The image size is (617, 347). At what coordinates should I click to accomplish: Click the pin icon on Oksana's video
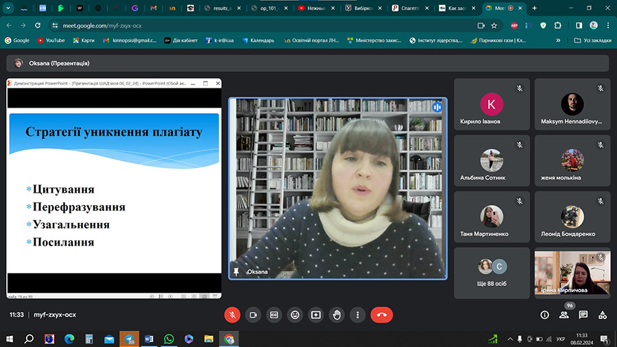point(237,272)
